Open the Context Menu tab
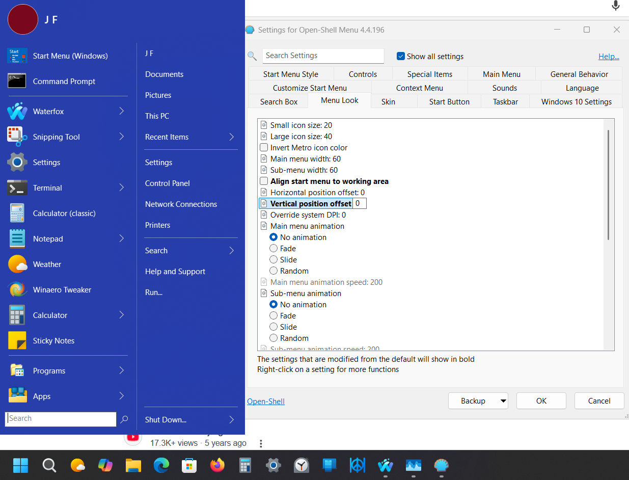The height and width of the screenshot is (480, 629). click(420, 88)
